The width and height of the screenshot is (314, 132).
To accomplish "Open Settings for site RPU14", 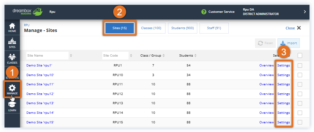I will 284,113.
